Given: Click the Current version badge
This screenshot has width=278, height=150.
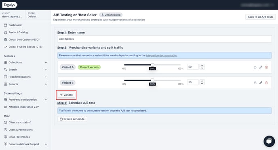Looking at the screenshot, I should 89,67.
